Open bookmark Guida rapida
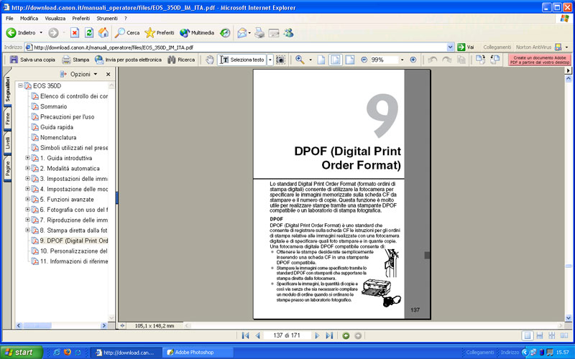 tap(57, 127)
